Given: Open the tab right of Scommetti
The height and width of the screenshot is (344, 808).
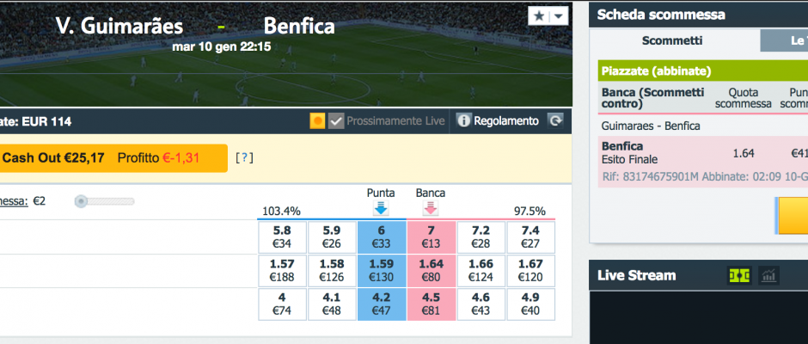Looking at the screenshot, I should point(784,41).
